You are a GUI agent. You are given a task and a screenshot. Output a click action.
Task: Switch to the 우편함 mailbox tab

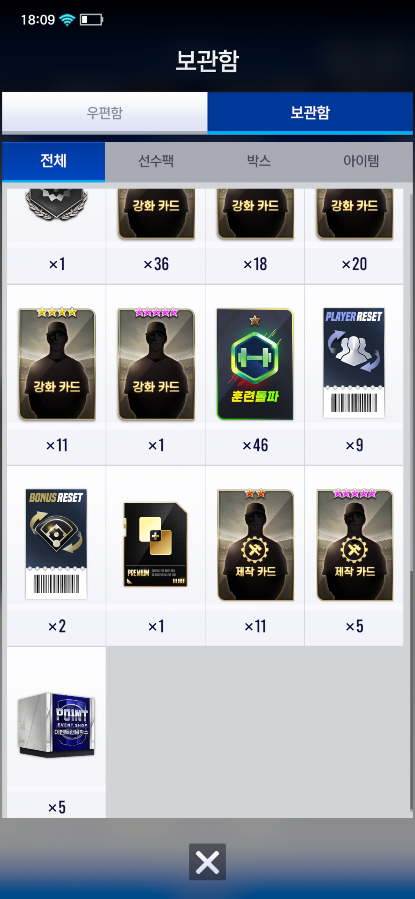point(105,113)
